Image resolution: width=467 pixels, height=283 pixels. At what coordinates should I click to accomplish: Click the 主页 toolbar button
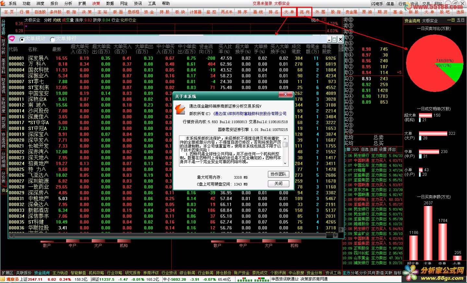pyautogui.click(x=9, y=12)
